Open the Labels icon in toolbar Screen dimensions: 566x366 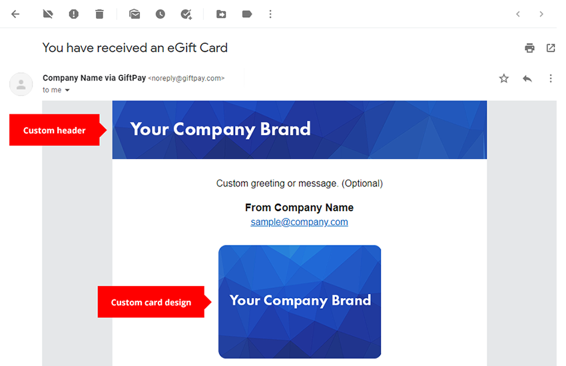click(x=247, y=14)
